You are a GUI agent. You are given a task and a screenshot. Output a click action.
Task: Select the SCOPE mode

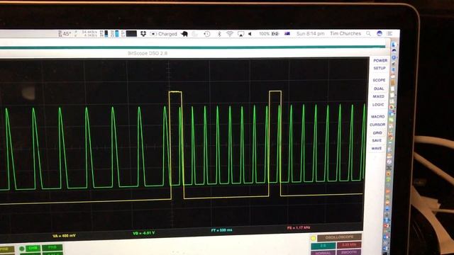(379, 80)
